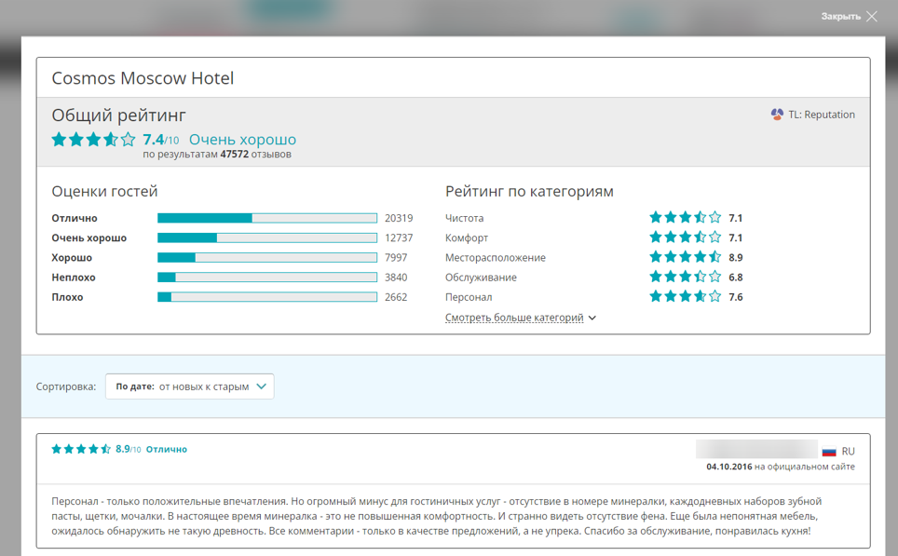Screen dimensions: 898x556
Task: Click the review date 04.10.2016
Action: (x=729, y=467)
